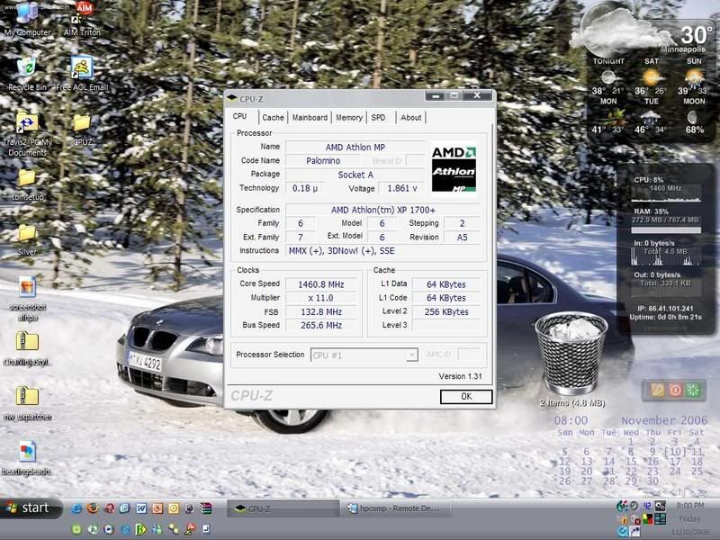Click the green restart icon in the widget

(693, 390)
